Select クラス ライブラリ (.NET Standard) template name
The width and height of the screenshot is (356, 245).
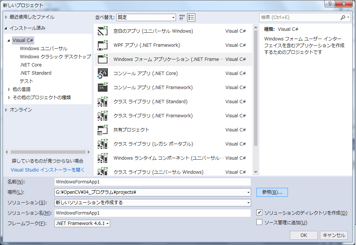click(151, 102)
